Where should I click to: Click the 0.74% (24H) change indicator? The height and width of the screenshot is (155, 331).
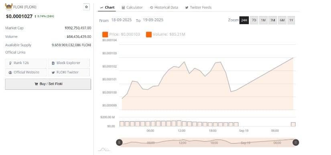click(44, 16)
